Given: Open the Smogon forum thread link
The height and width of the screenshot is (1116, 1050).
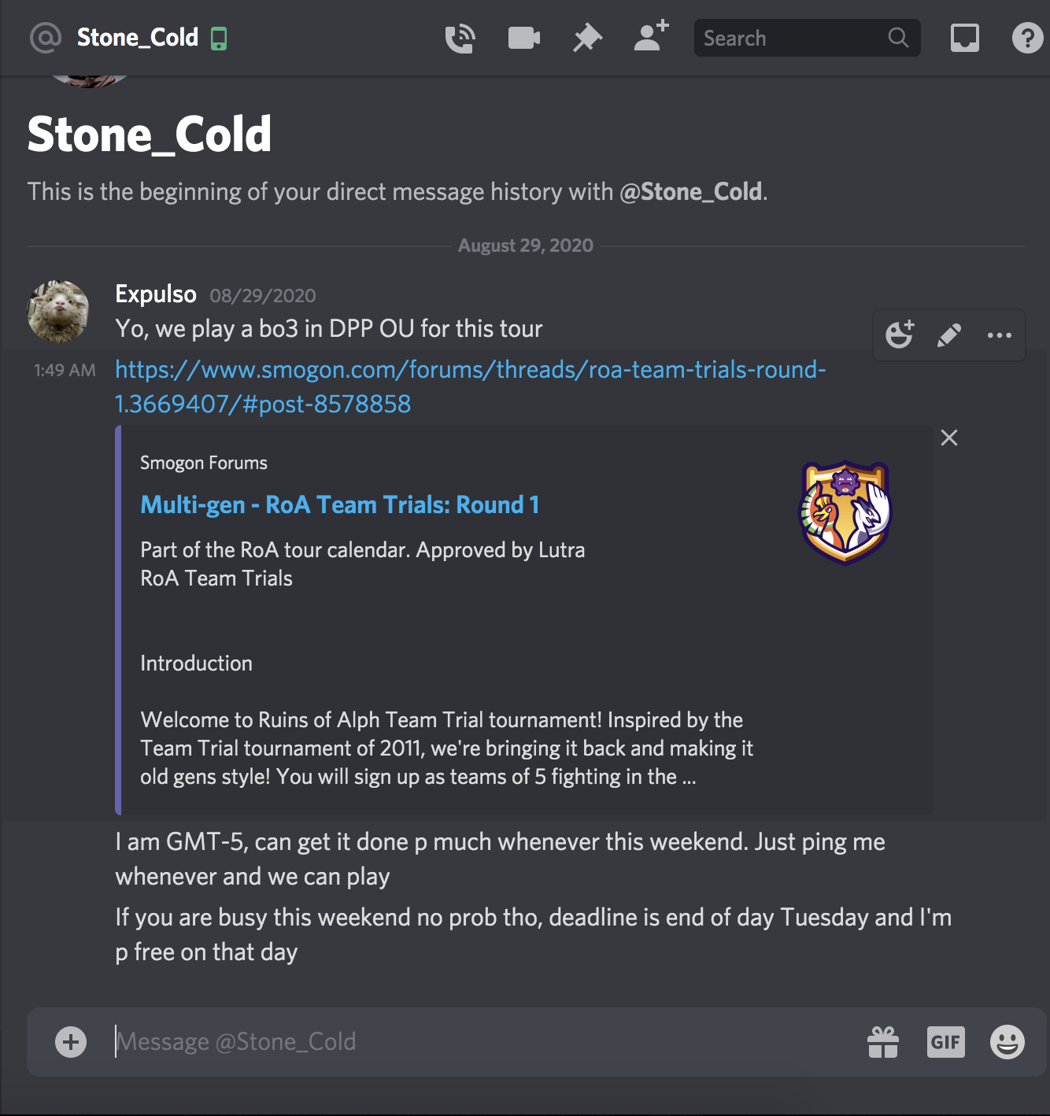Looking at the screenshot, I should coord(470,370).
